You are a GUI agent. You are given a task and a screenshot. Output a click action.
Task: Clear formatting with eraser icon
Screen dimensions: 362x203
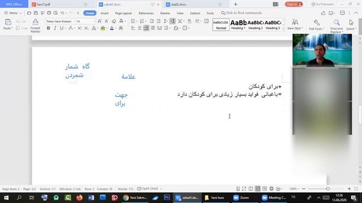tap(114, 21)
